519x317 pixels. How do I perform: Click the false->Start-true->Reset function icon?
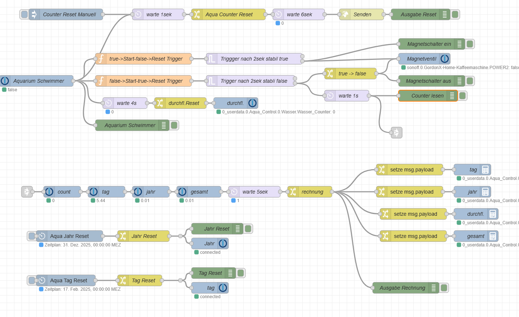coord(101,81)
